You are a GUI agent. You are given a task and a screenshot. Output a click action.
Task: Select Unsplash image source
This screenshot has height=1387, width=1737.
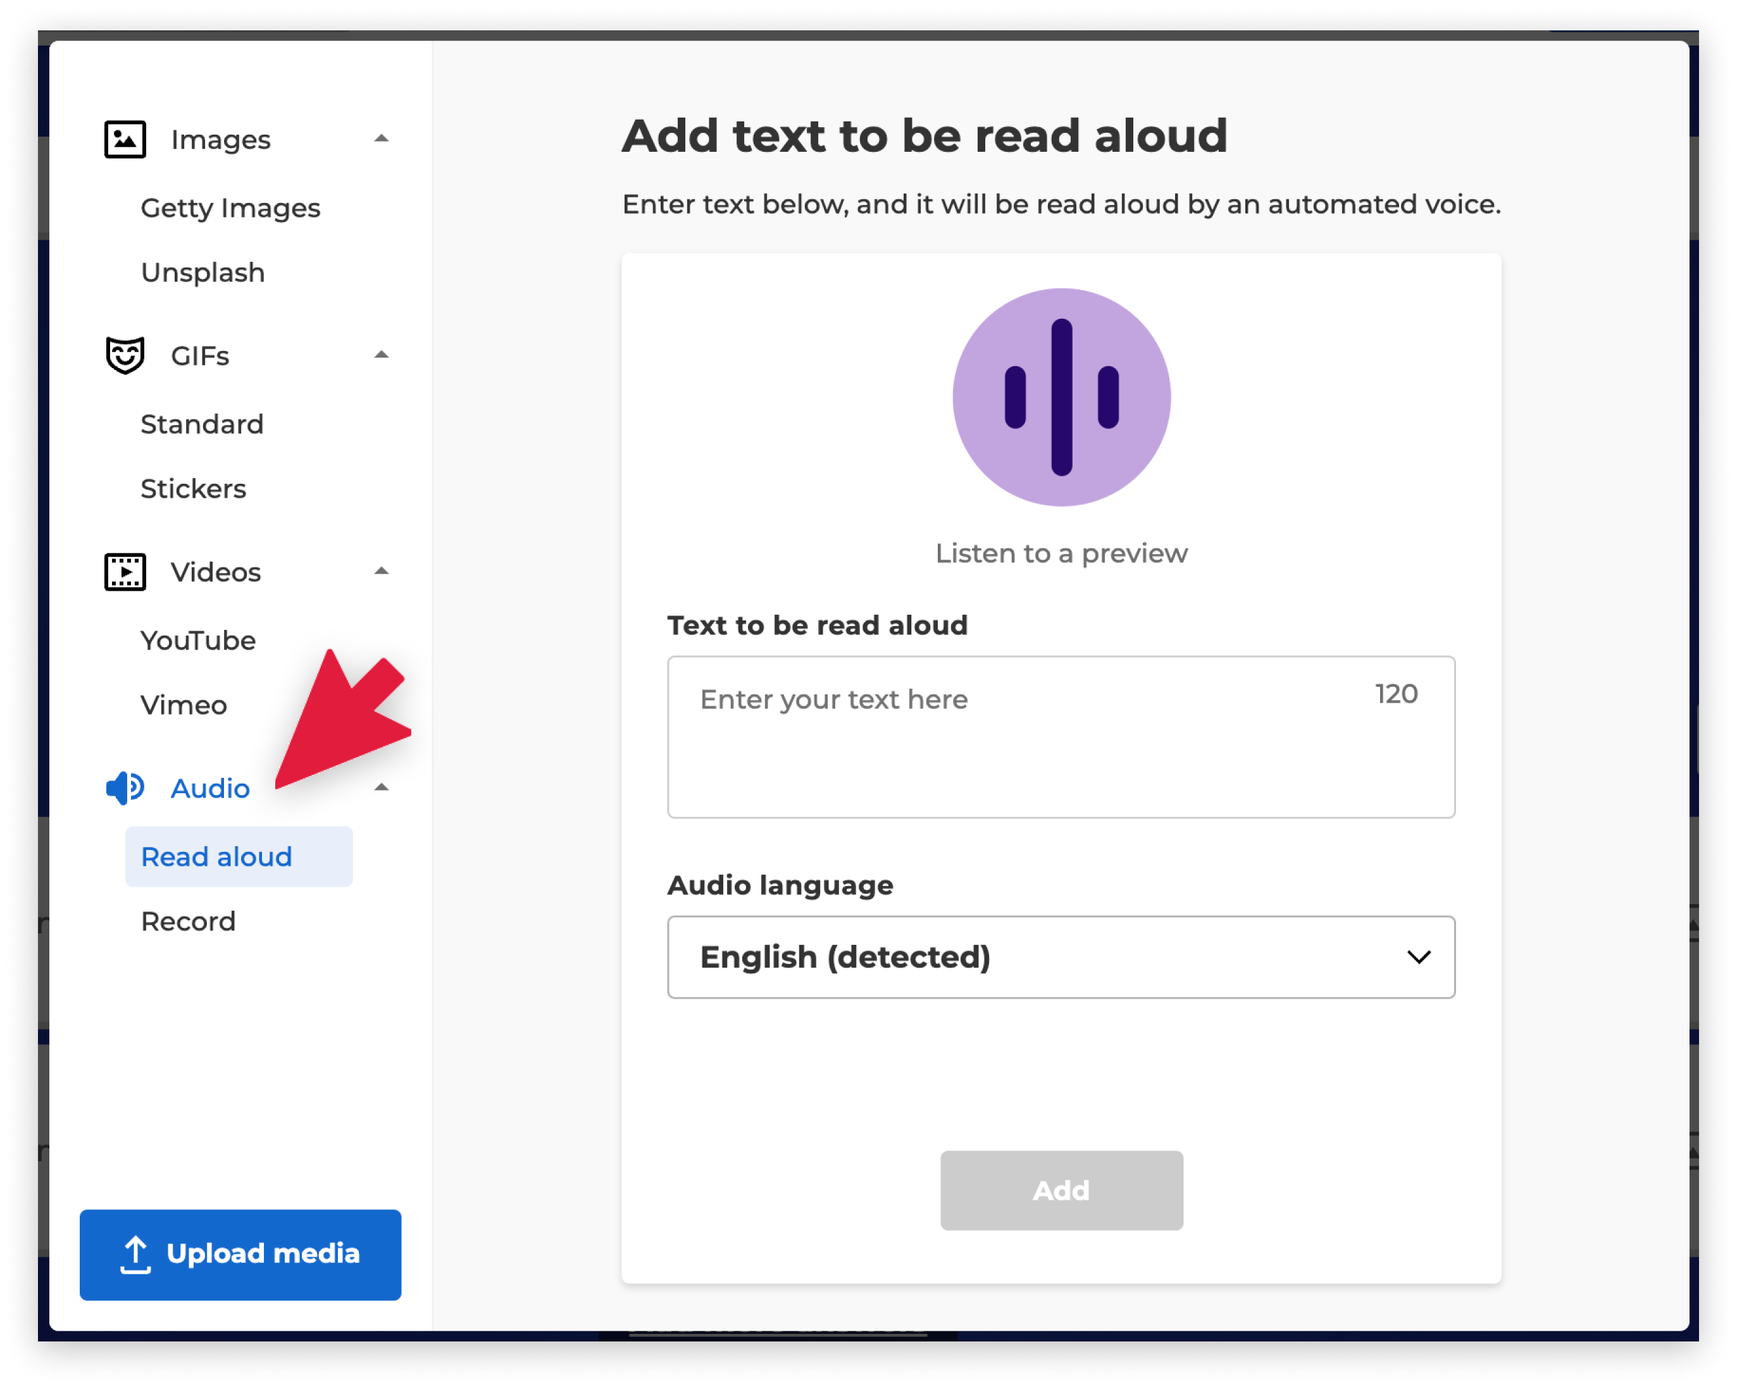[x=203, y=272]
